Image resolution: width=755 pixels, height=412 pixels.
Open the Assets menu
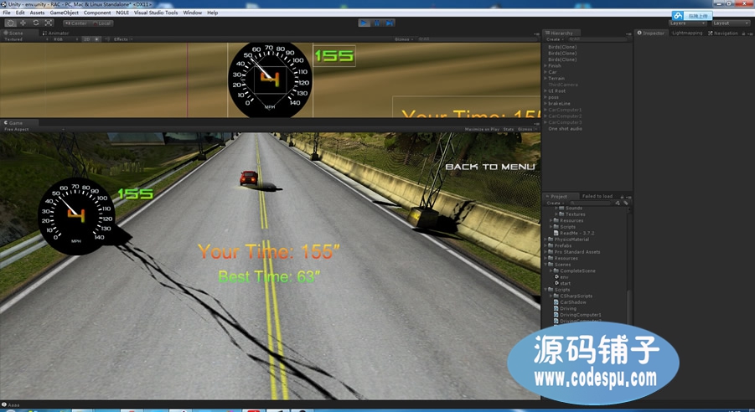pos(37,13)
